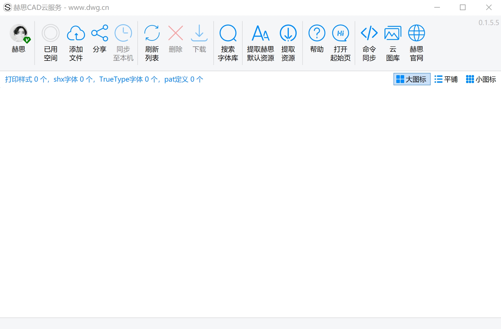Viewport: 501px width, 329px height.
Task: Open the 已用空间 used space indicator
Action: tap(51, 43)
